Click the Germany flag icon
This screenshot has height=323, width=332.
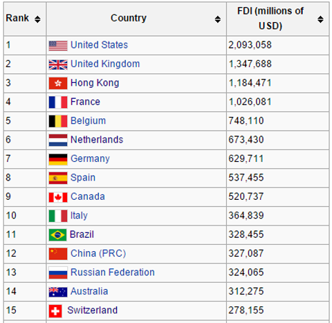pyautogui.click(x=58, y=159)
